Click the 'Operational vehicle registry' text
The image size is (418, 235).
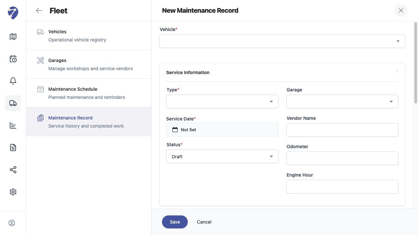pyautogui.click(x=77, y=40)
